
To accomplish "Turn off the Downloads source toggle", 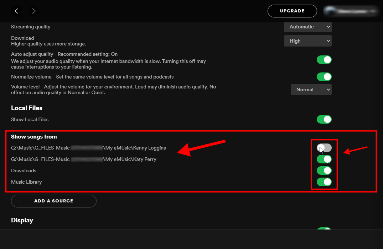I will (324, 170).
